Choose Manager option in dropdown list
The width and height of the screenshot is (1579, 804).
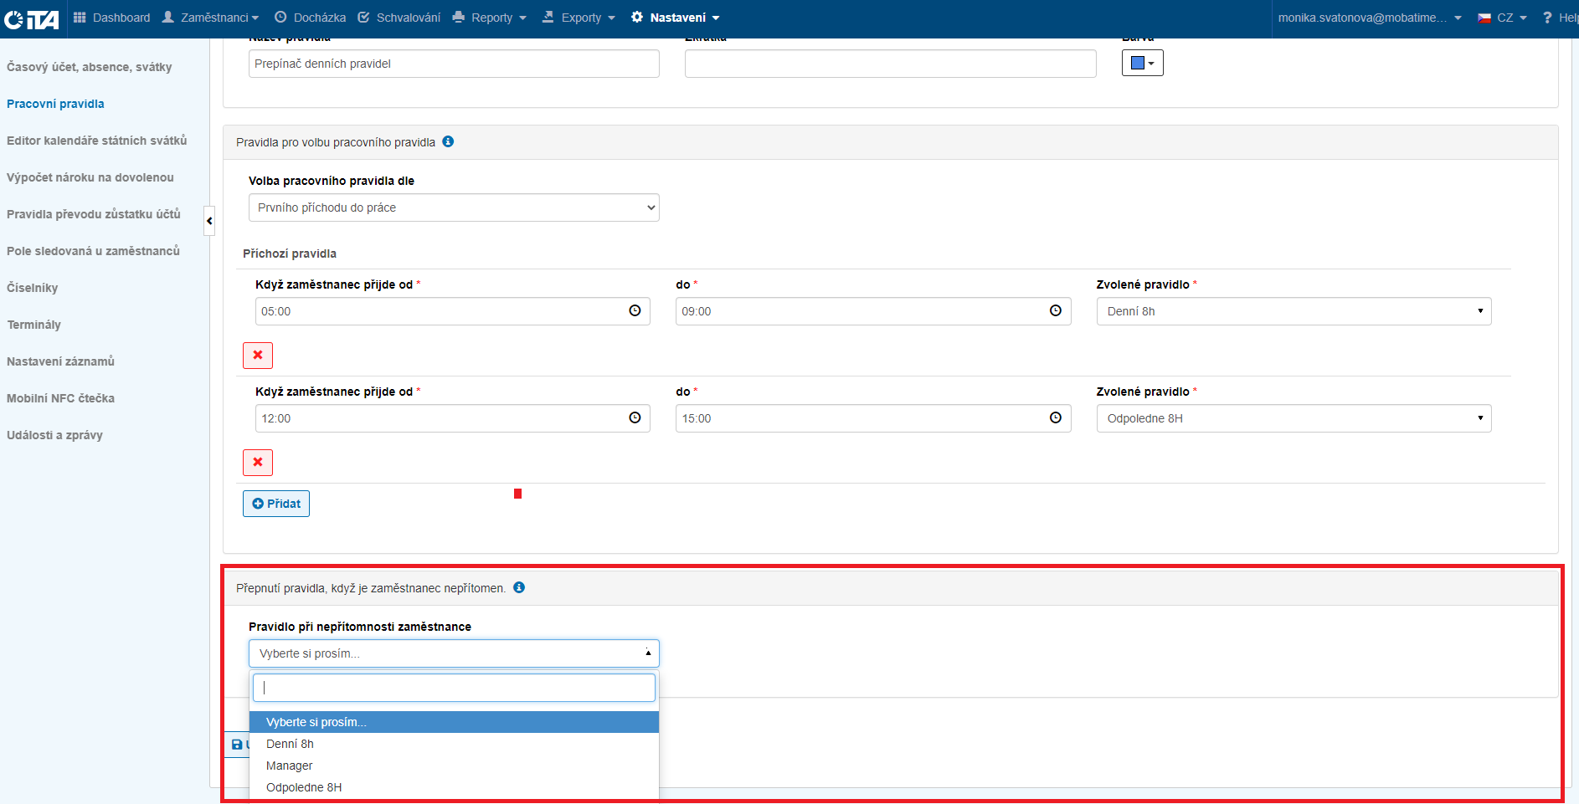pyautogui.click(x=290, y=766)
